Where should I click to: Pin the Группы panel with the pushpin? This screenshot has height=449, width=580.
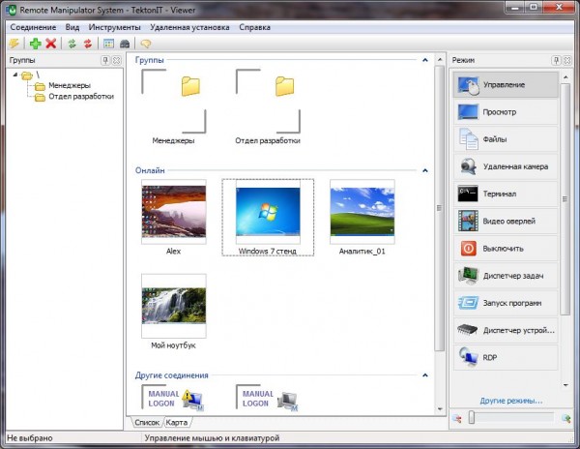click(106, 61)
